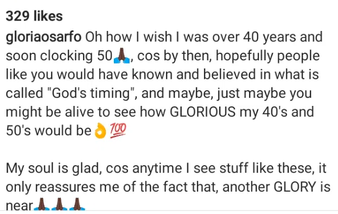The width and height of the screenshot is (338, 214).
Task: Click the text "50's would be"
Action: click(x=49, y=131)
